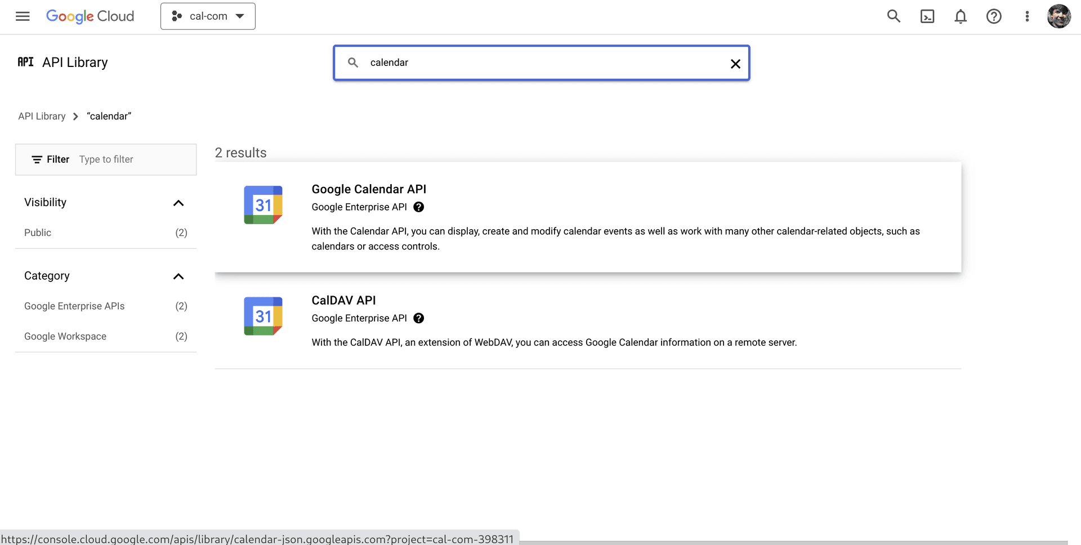The height and width of the screenshot is (545, 1081).
Task: Collapse the Category filter section
Action: click(x=178, y=276)
